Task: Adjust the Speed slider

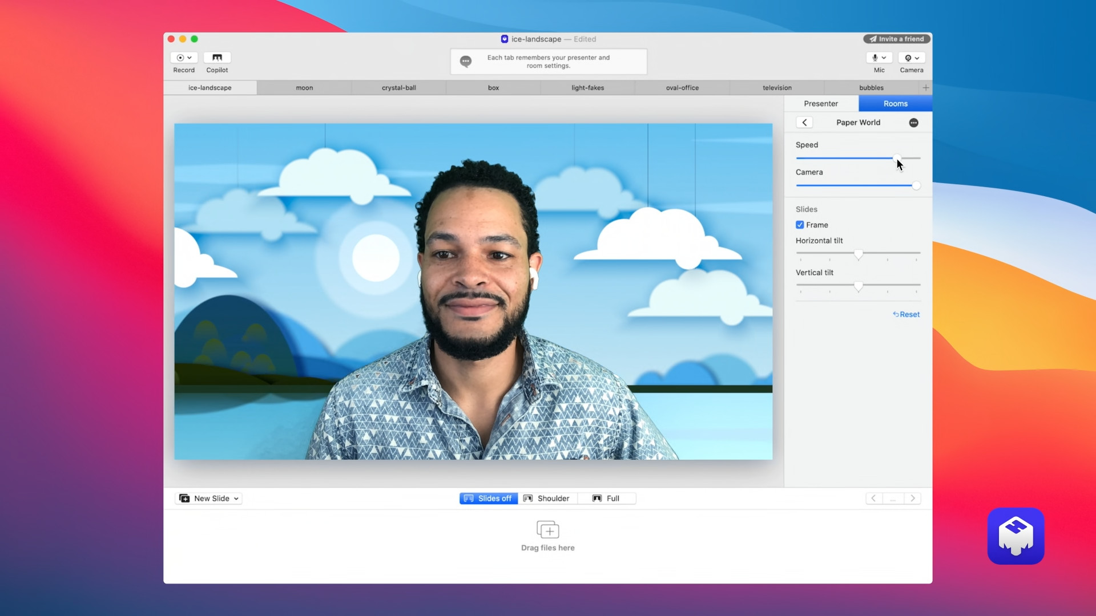Action: (897, 159)
